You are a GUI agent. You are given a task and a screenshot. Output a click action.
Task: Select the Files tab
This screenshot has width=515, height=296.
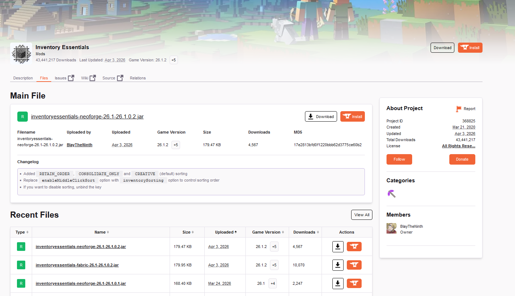(x=44, y=78)
